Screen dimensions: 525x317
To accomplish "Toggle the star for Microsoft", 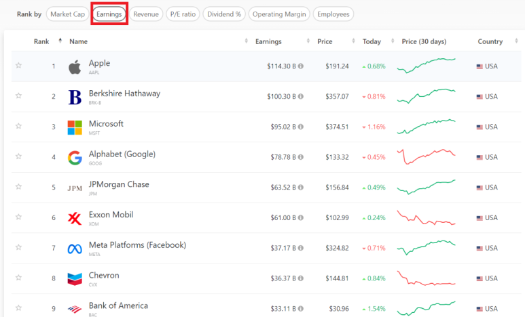I will [x=19, y=126].
